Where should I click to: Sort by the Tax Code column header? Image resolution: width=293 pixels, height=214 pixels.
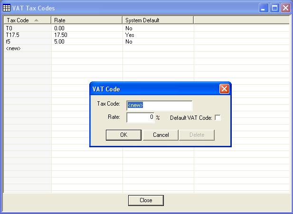click(x=27, y=20)
